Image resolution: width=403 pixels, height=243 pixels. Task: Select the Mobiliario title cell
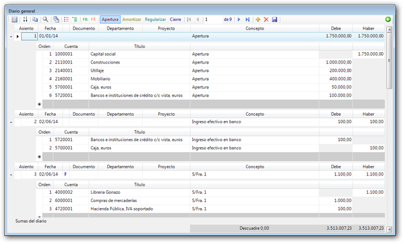[139, 79]
